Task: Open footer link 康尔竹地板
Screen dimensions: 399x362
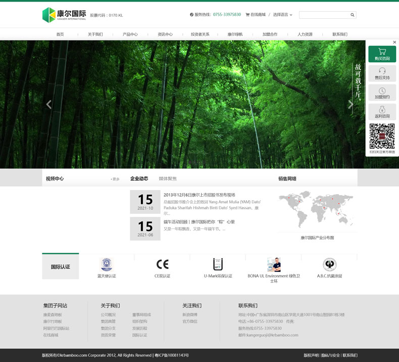Action: pos(53,322)
